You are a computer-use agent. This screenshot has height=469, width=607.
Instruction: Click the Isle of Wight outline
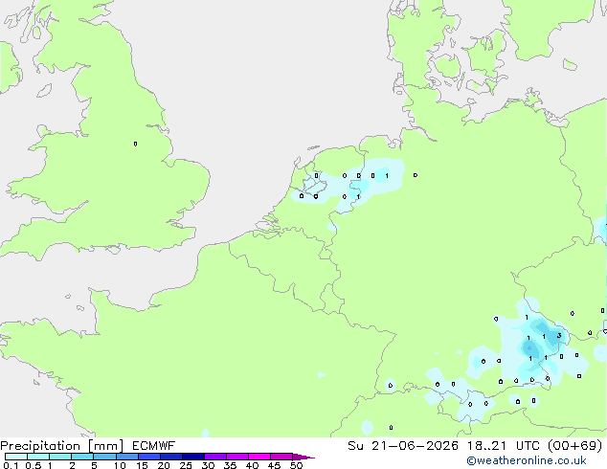tap(113, 250)
